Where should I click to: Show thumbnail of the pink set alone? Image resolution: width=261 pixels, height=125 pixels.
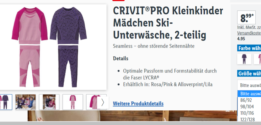pos(73,102)
